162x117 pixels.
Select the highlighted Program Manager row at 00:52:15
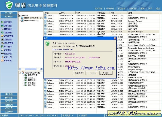click(x=102, y=32)
